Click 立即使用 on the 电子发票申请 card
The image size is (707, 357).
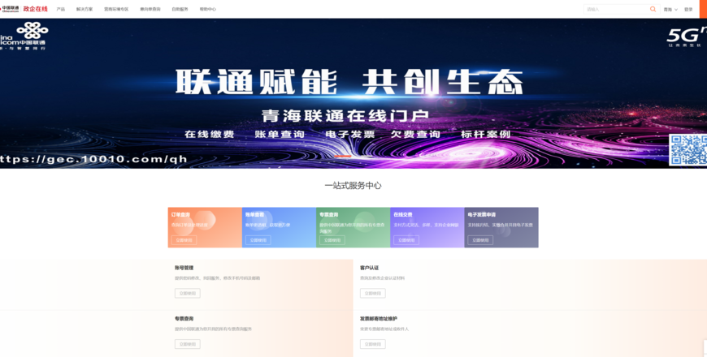pos(480,240)
